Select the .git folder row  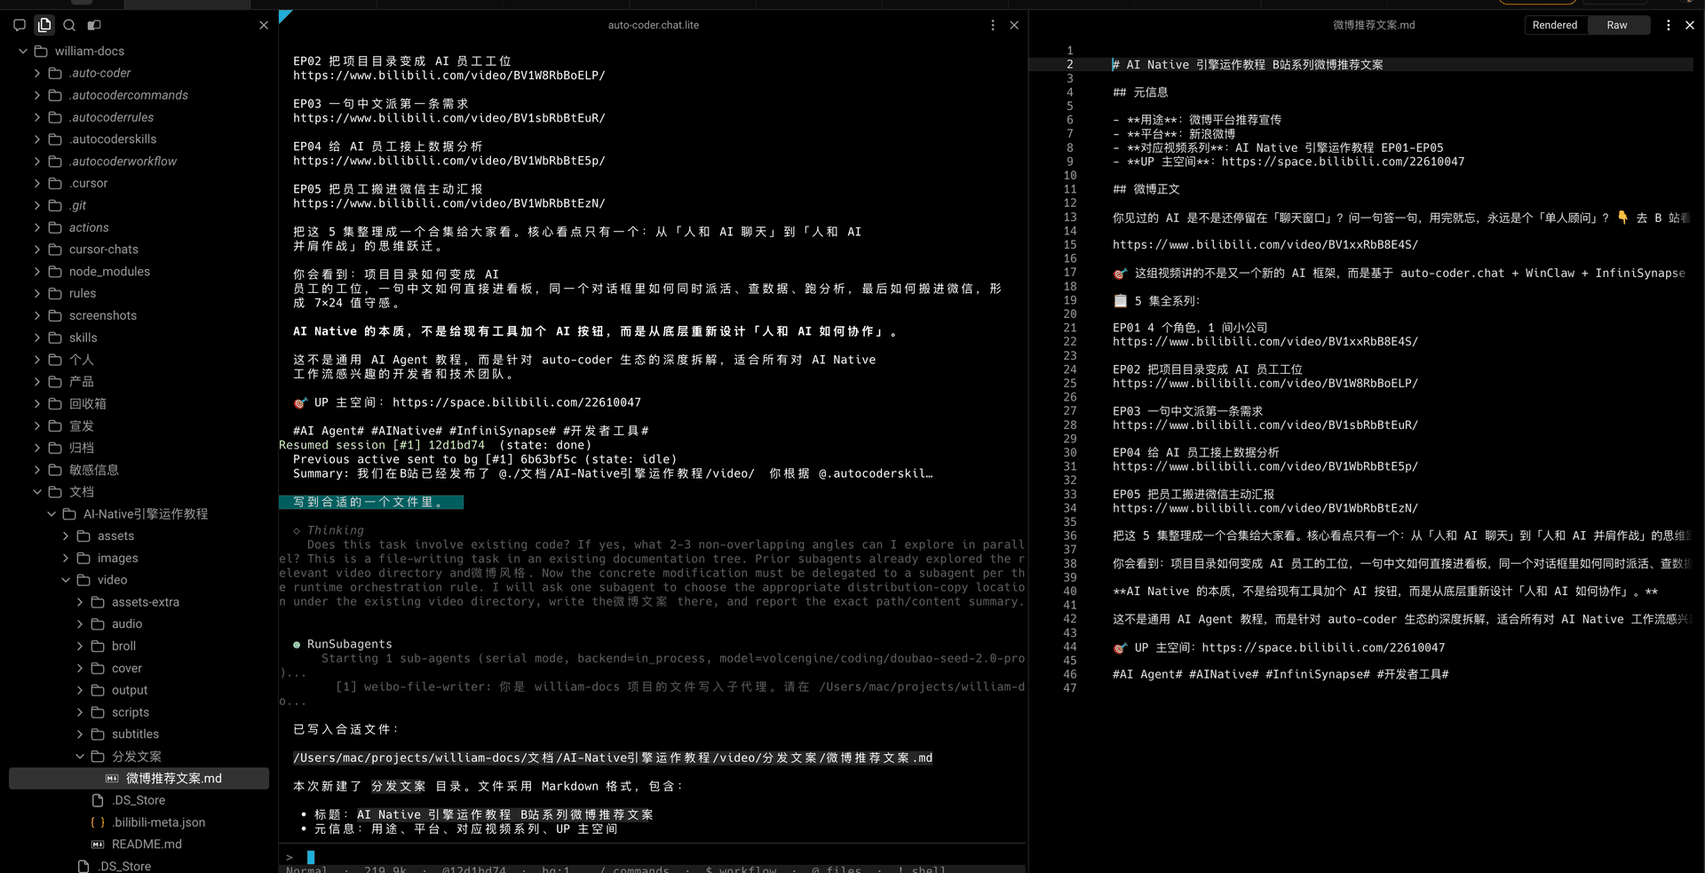pos(139,205)
